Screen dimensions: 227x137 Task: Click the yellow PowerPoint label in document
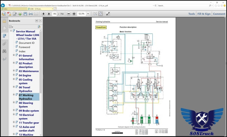point(101,27)
